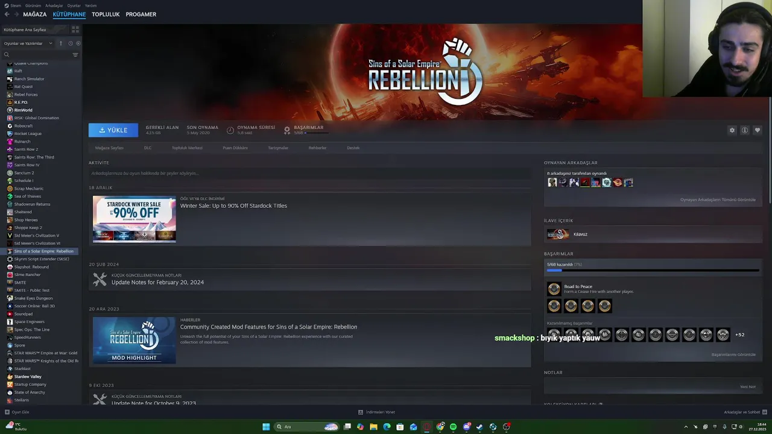
Task: Select RimWorld in library list
Action: pos(23,110)
